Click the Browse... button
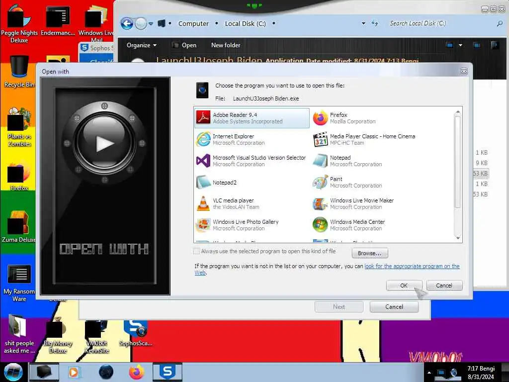This screenshot has width=509, height=382. tap(370, 253)
